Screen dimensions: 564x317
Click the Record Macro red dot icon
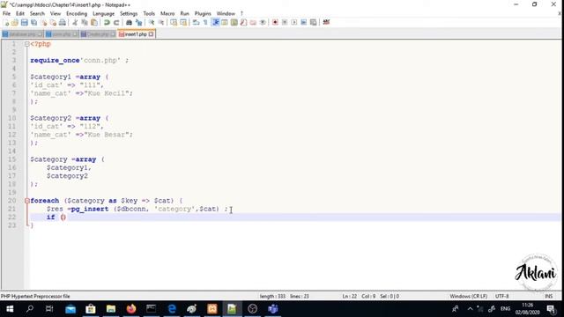(275, 23)
